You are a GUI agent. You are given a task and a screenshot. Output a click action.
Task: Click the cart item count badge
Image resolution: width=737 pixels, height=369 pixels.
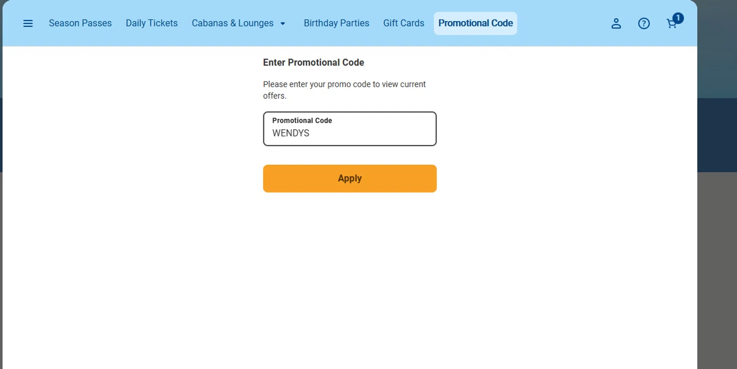(678, 18)
